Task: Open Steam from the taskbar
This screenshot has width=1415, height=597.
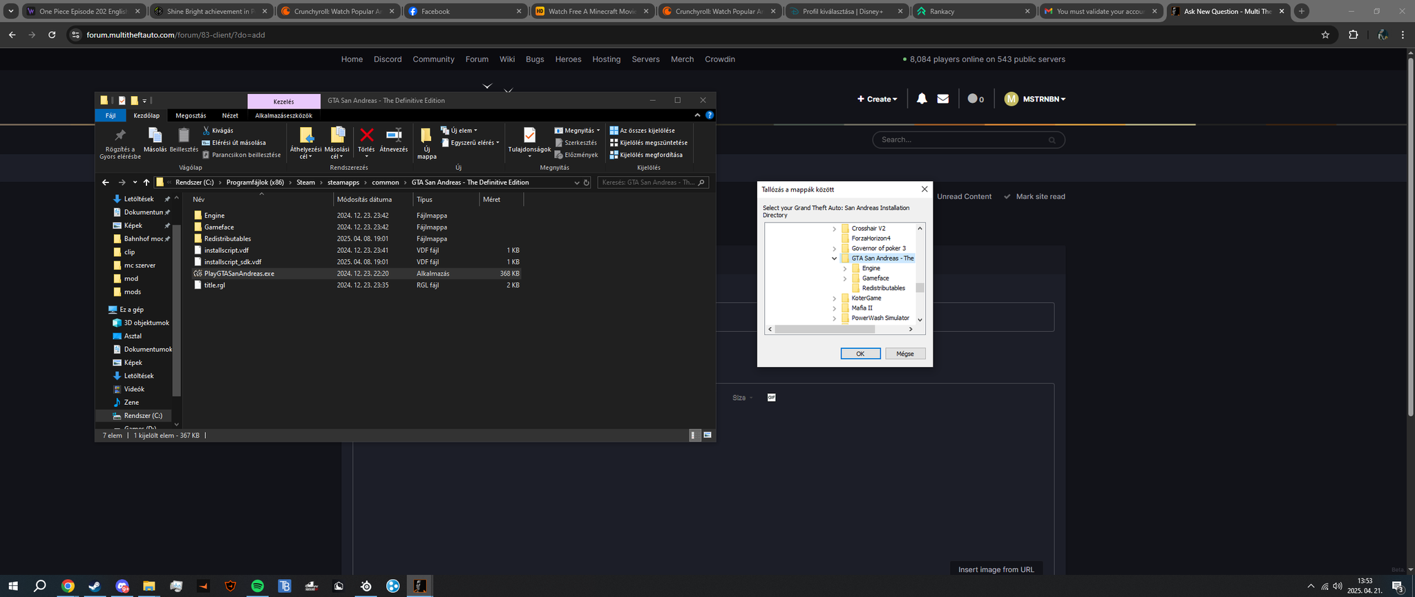Action: pyautogui.click(x=95, y=586)
